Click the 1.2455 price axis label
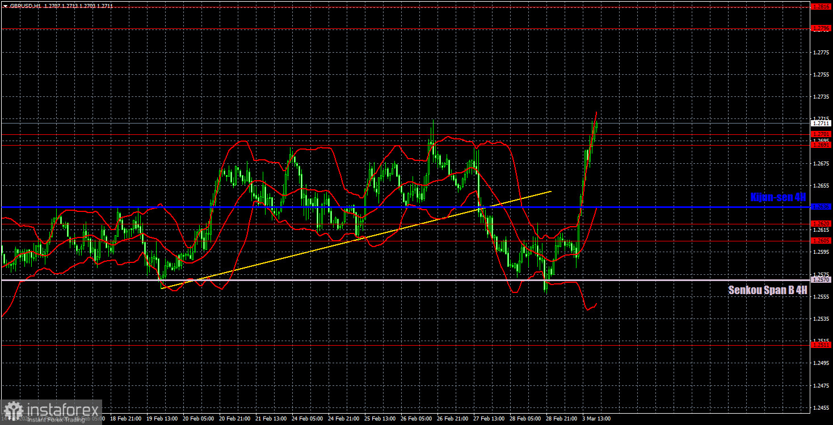Screen dimensions: 833x425 pos(821,407)
